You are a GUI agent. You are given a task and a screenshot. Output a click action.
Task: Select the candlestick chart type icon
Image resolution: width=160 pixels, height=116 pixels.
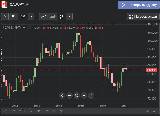[x=61, y=16]
